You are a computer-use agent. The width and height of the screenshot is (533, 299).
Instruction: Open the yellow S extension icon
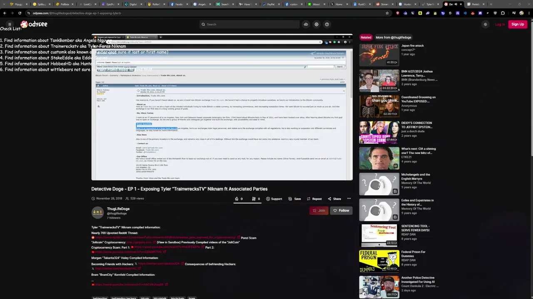tap(420, 13)
